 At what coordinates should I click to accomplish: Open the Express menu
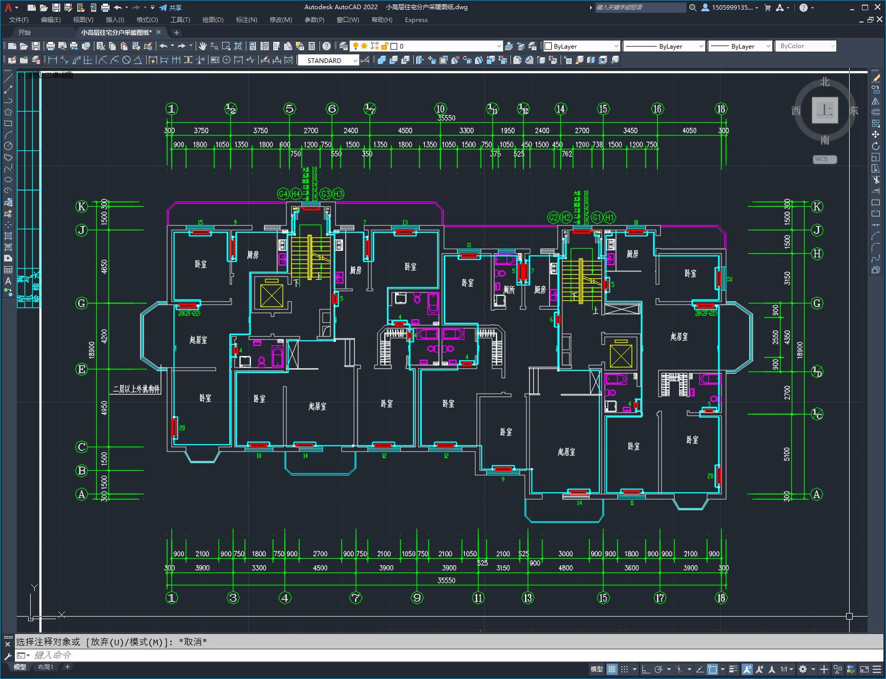416,20
